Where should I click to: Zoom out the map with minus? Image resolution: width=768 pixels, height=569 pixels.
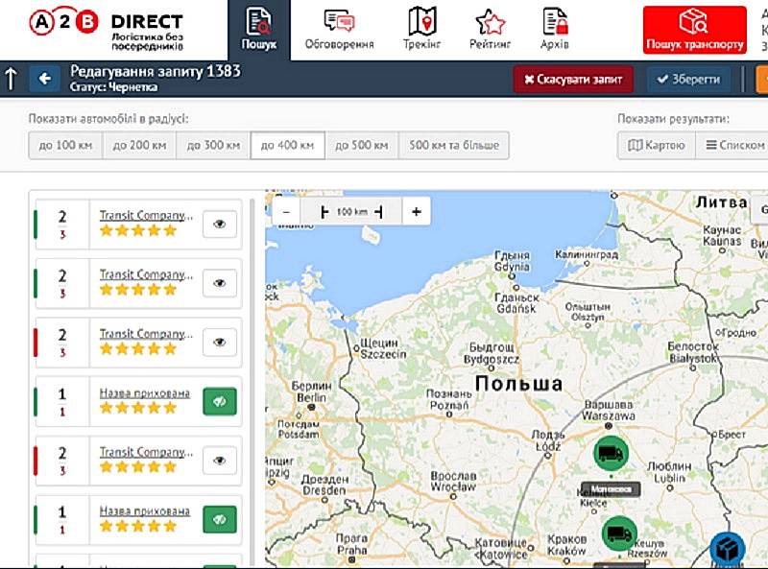click(286, 212)
